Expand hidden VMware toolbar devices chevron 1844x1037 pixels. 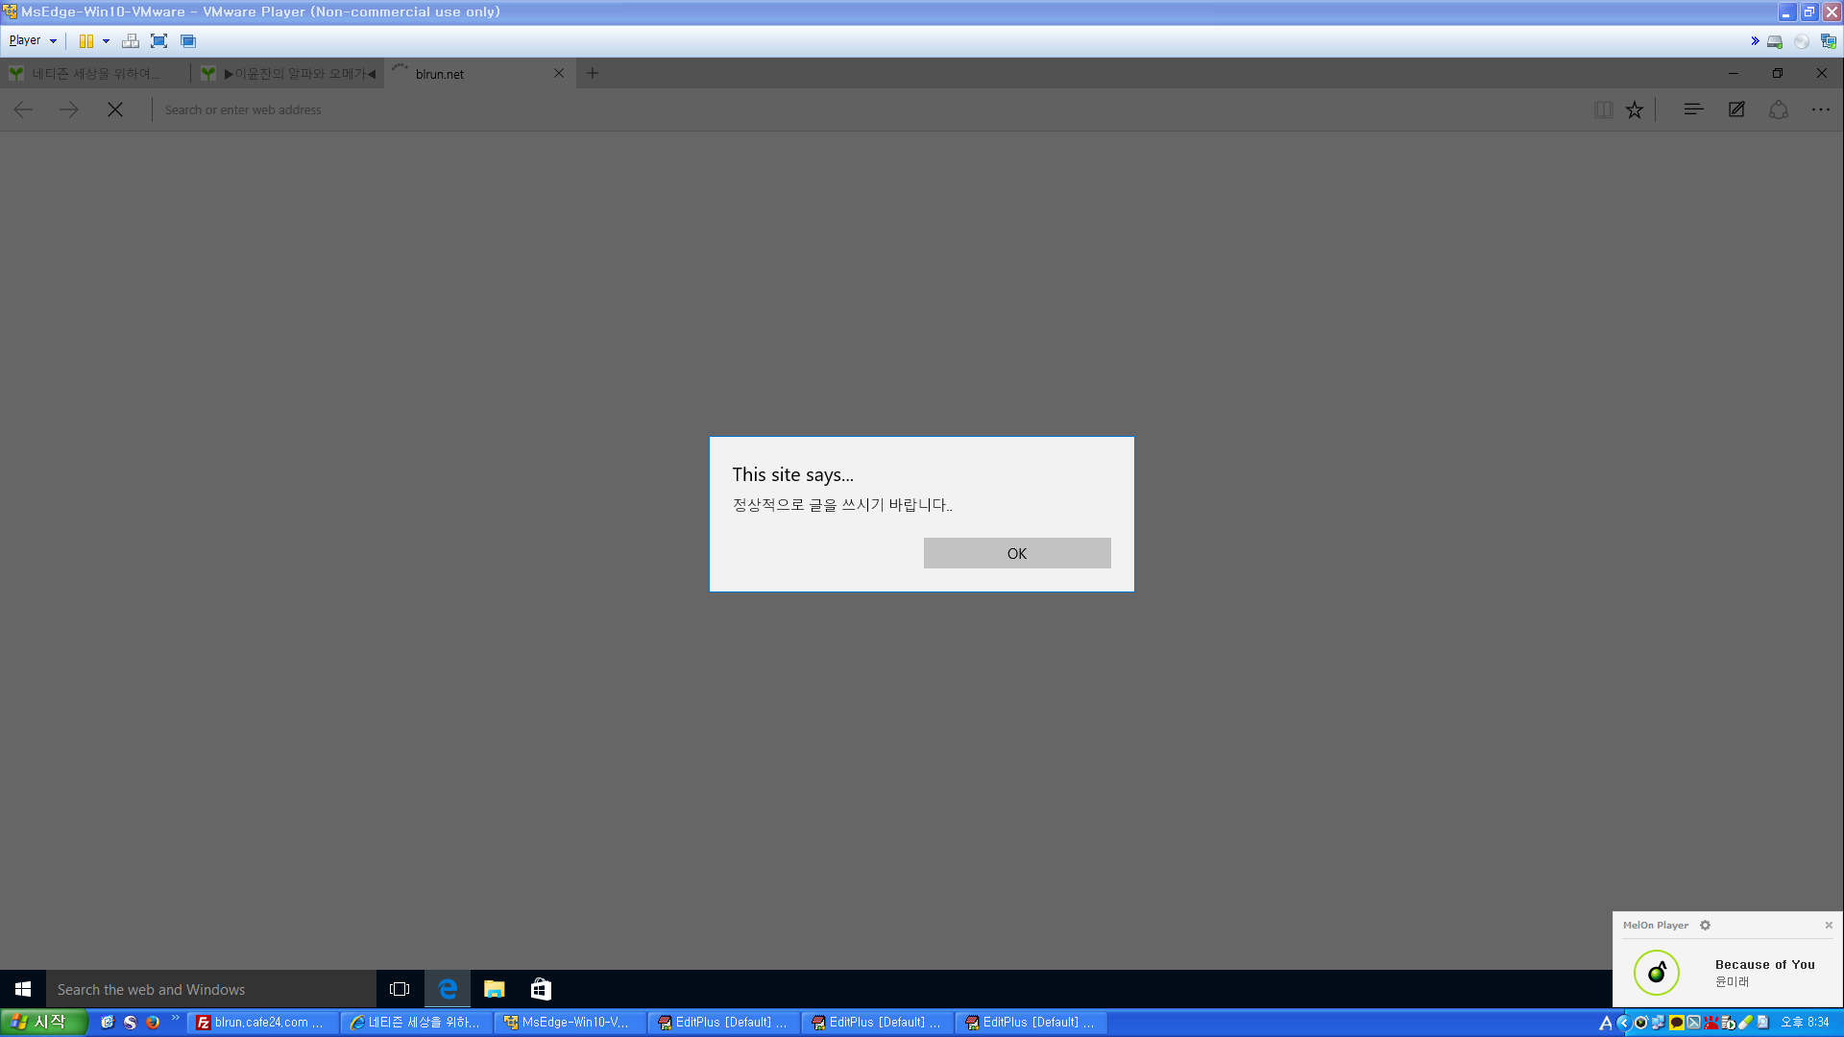1755,40
